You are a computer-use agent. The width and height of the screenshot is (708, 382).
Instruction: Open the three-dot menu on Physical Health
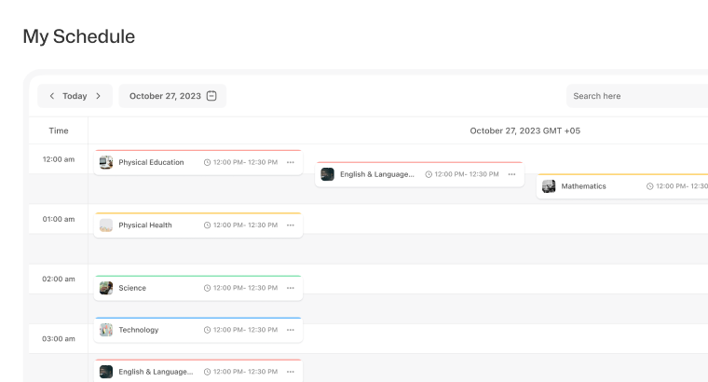291,225
